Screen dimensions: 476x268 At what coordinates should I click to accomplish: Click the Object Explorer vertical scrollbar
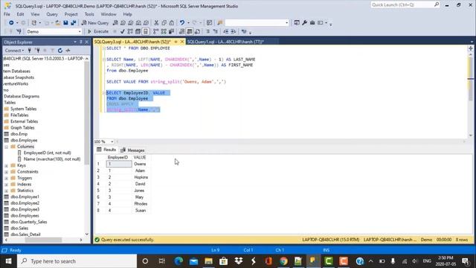(87, 146)
